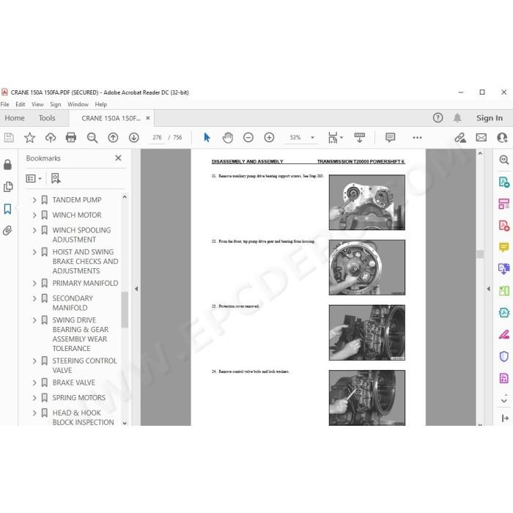Click the scrolling mode toolbar icon
The image size is (513, 513).
[x=360, y=138]
